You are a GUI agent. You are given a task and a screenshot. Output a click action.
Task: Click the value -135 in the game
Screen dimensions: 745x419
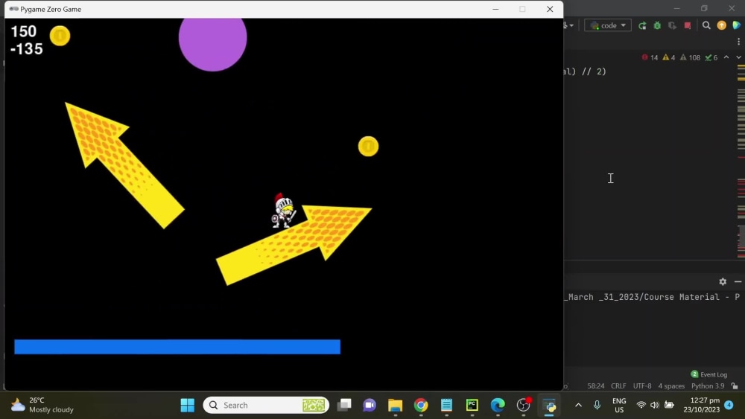point(27,49)
